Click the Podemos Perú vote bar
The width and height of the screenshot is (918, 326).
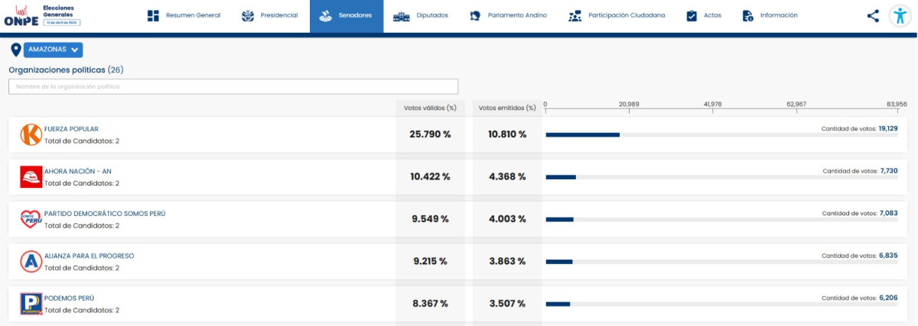558,304
